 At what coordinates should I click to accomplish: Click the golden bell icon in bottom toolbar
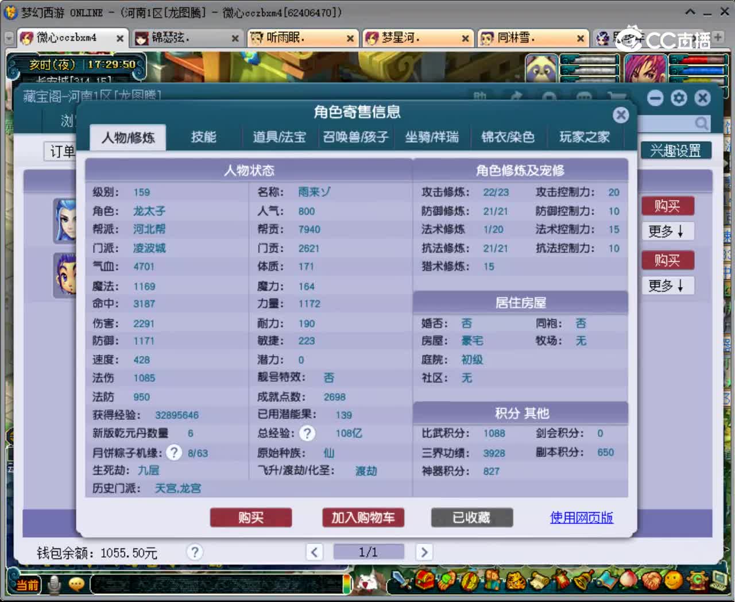[x=584, y=581]
